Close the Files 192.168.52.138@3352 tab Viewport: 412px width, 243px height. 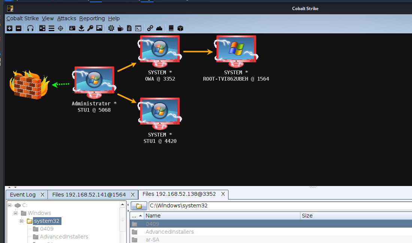pyautogui.click(x=223, y=194)
